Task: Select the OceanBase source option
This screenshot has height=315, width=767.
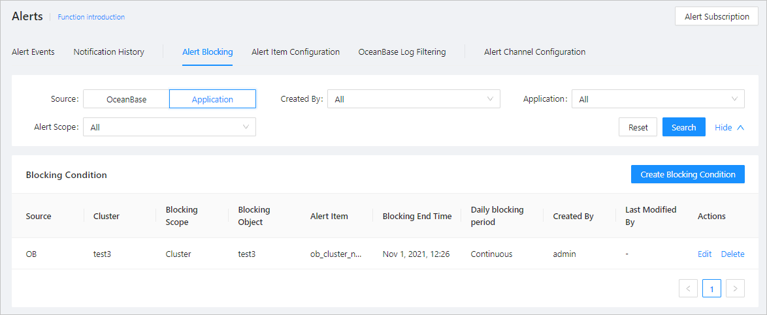Action: coord(126,99)
